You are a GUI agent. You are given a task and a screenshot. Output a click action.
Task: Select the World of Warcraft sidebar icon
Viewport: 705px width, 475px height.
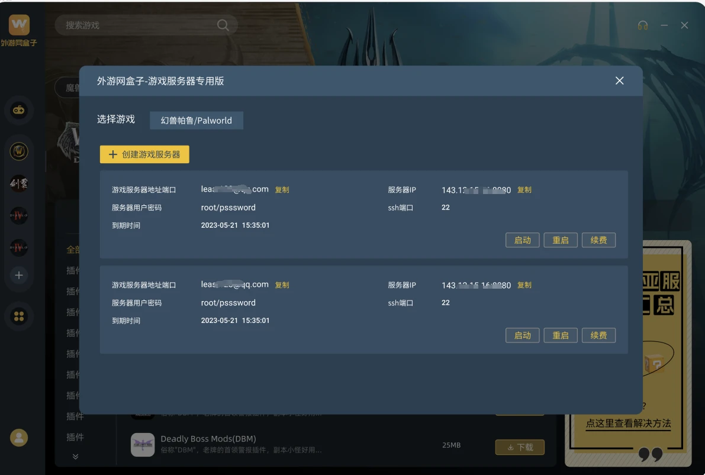pos(19,151)
